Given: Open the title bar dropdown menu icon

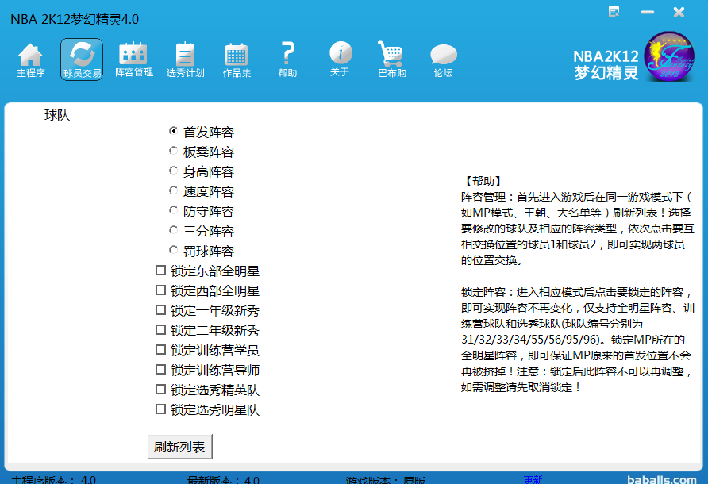Looking at the screenshot, I should click(614, 12).
